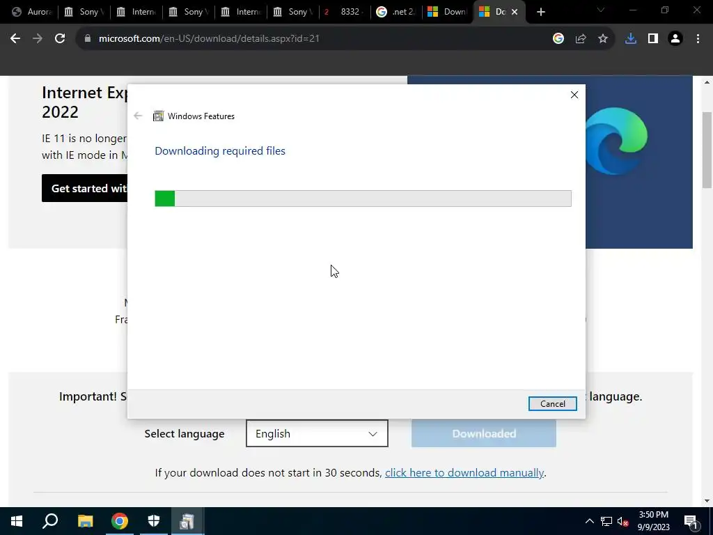
Task: Open Chrome three-dot menu
Action: (x=698, y=39)
